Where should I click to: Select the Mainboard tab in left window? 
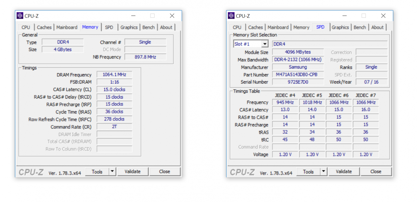pos(67,27)
